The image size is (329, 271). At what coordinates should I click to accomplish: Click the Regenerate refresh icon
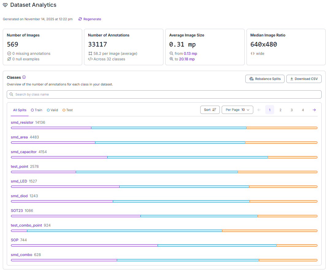tap(80, 19)
